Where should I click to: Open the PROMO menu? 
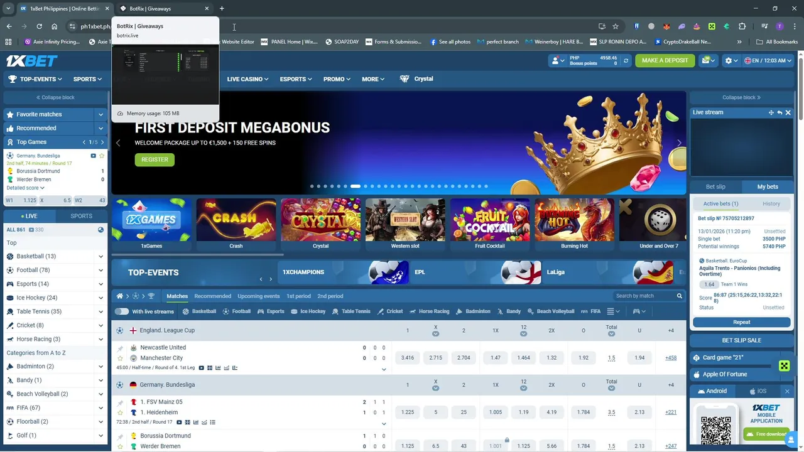[x=337, y=79]
